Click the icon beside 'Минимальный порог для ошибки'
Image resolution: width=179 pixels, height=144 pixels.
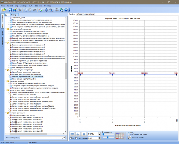(x=11, y=79)
